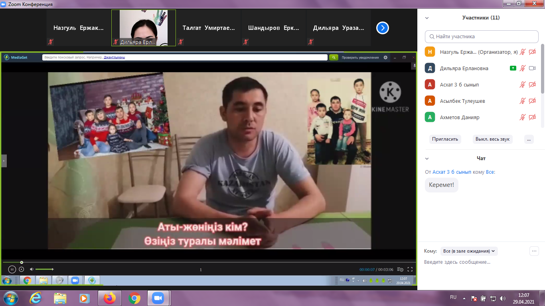Click system tray volume speaker icon

tap(503, 298)
